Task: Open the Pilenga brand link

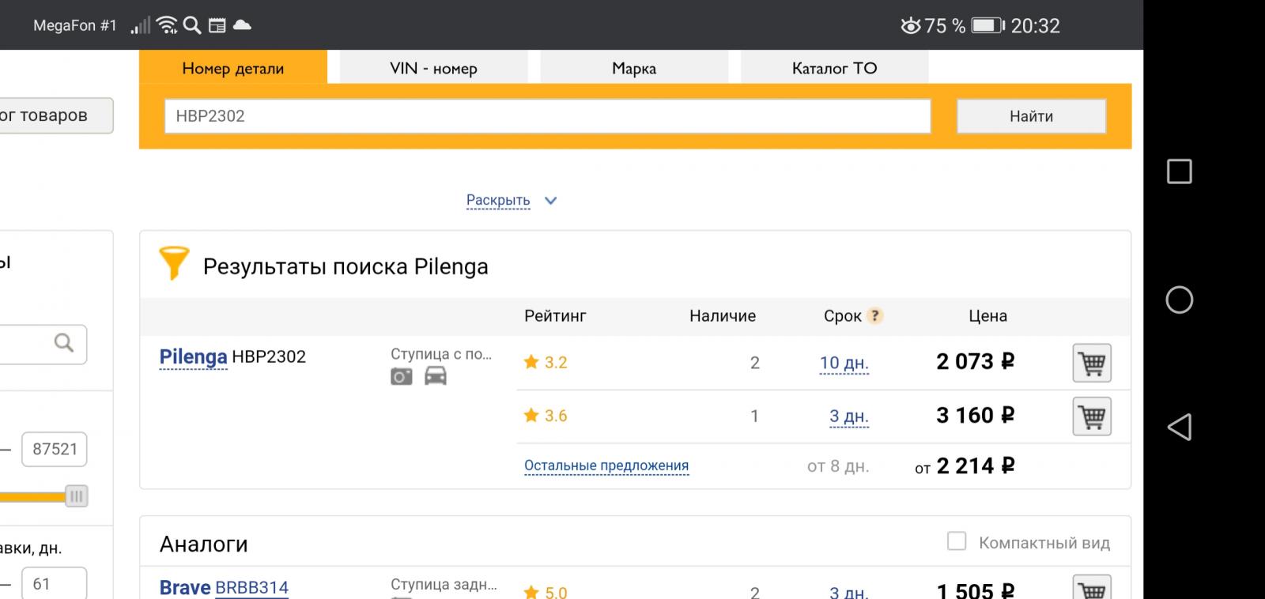Action: (x=193, y=356)
